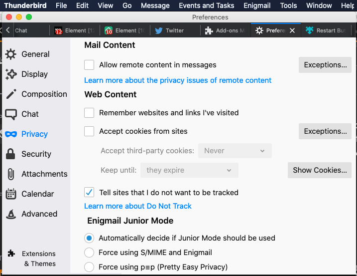Click the Show Cookies button
Viewport: 357px width, 276px height.
(x=320, y=170)
